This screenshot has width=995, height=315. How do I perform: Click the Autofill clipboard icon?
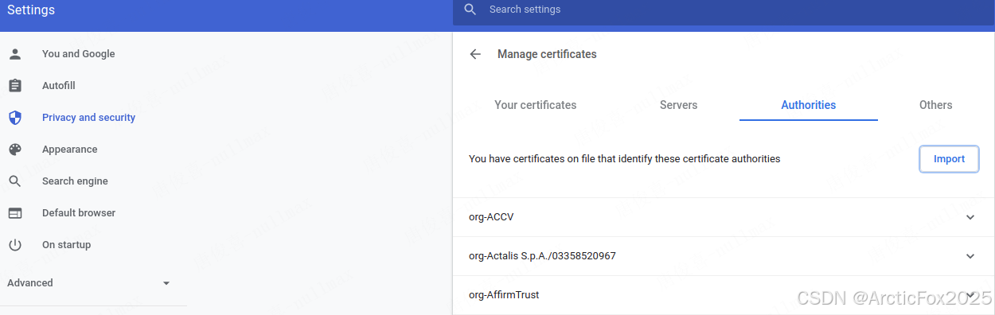click(x=14, y=86)
